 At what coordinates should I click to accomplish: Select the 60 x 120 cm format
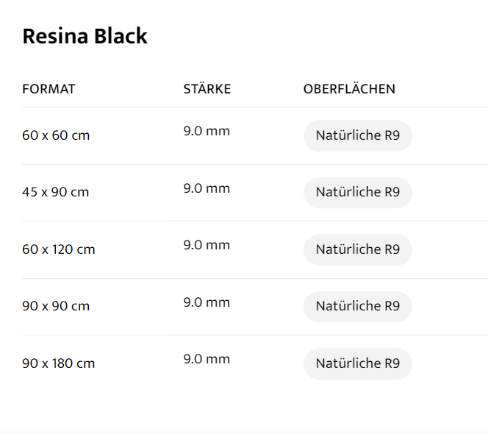pyautogui.click(x=59, y=249)
